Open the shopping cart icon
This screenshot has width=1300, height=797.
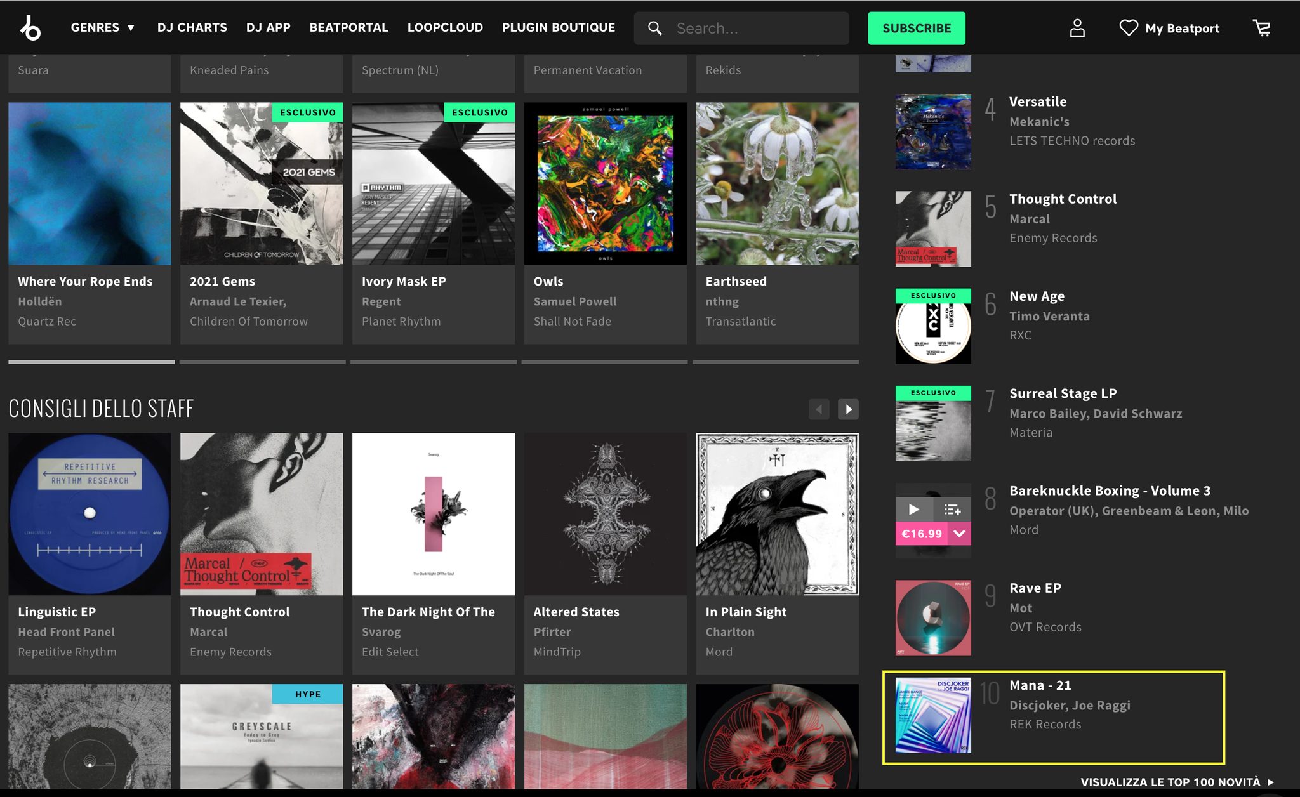(1261, 28)
